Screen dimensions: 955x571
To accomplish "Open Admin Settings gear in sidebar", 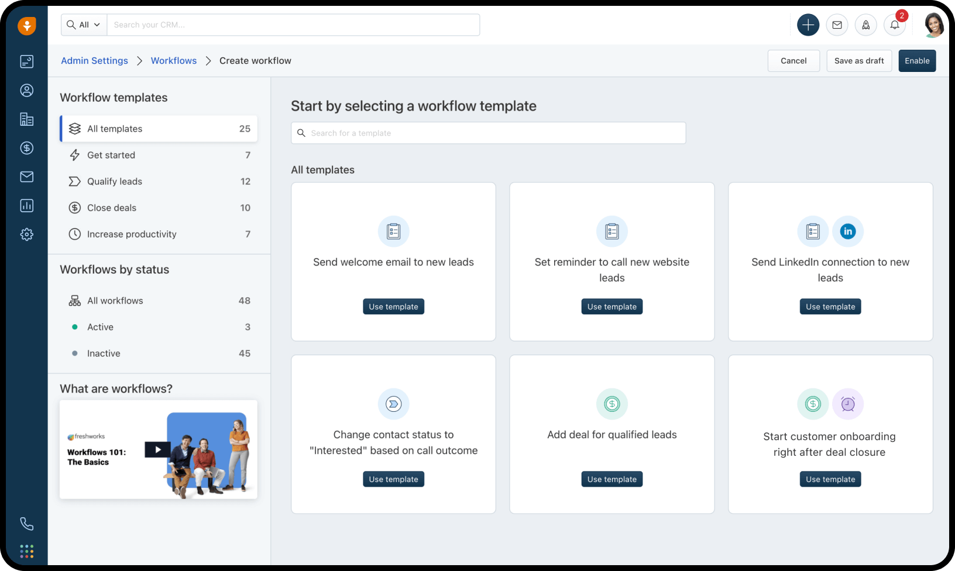I will pyautogui.click(x=27, y=235).
